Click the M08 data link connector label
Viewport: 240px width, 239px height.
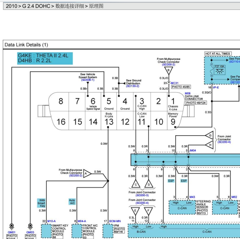click(x=188, y=93)
